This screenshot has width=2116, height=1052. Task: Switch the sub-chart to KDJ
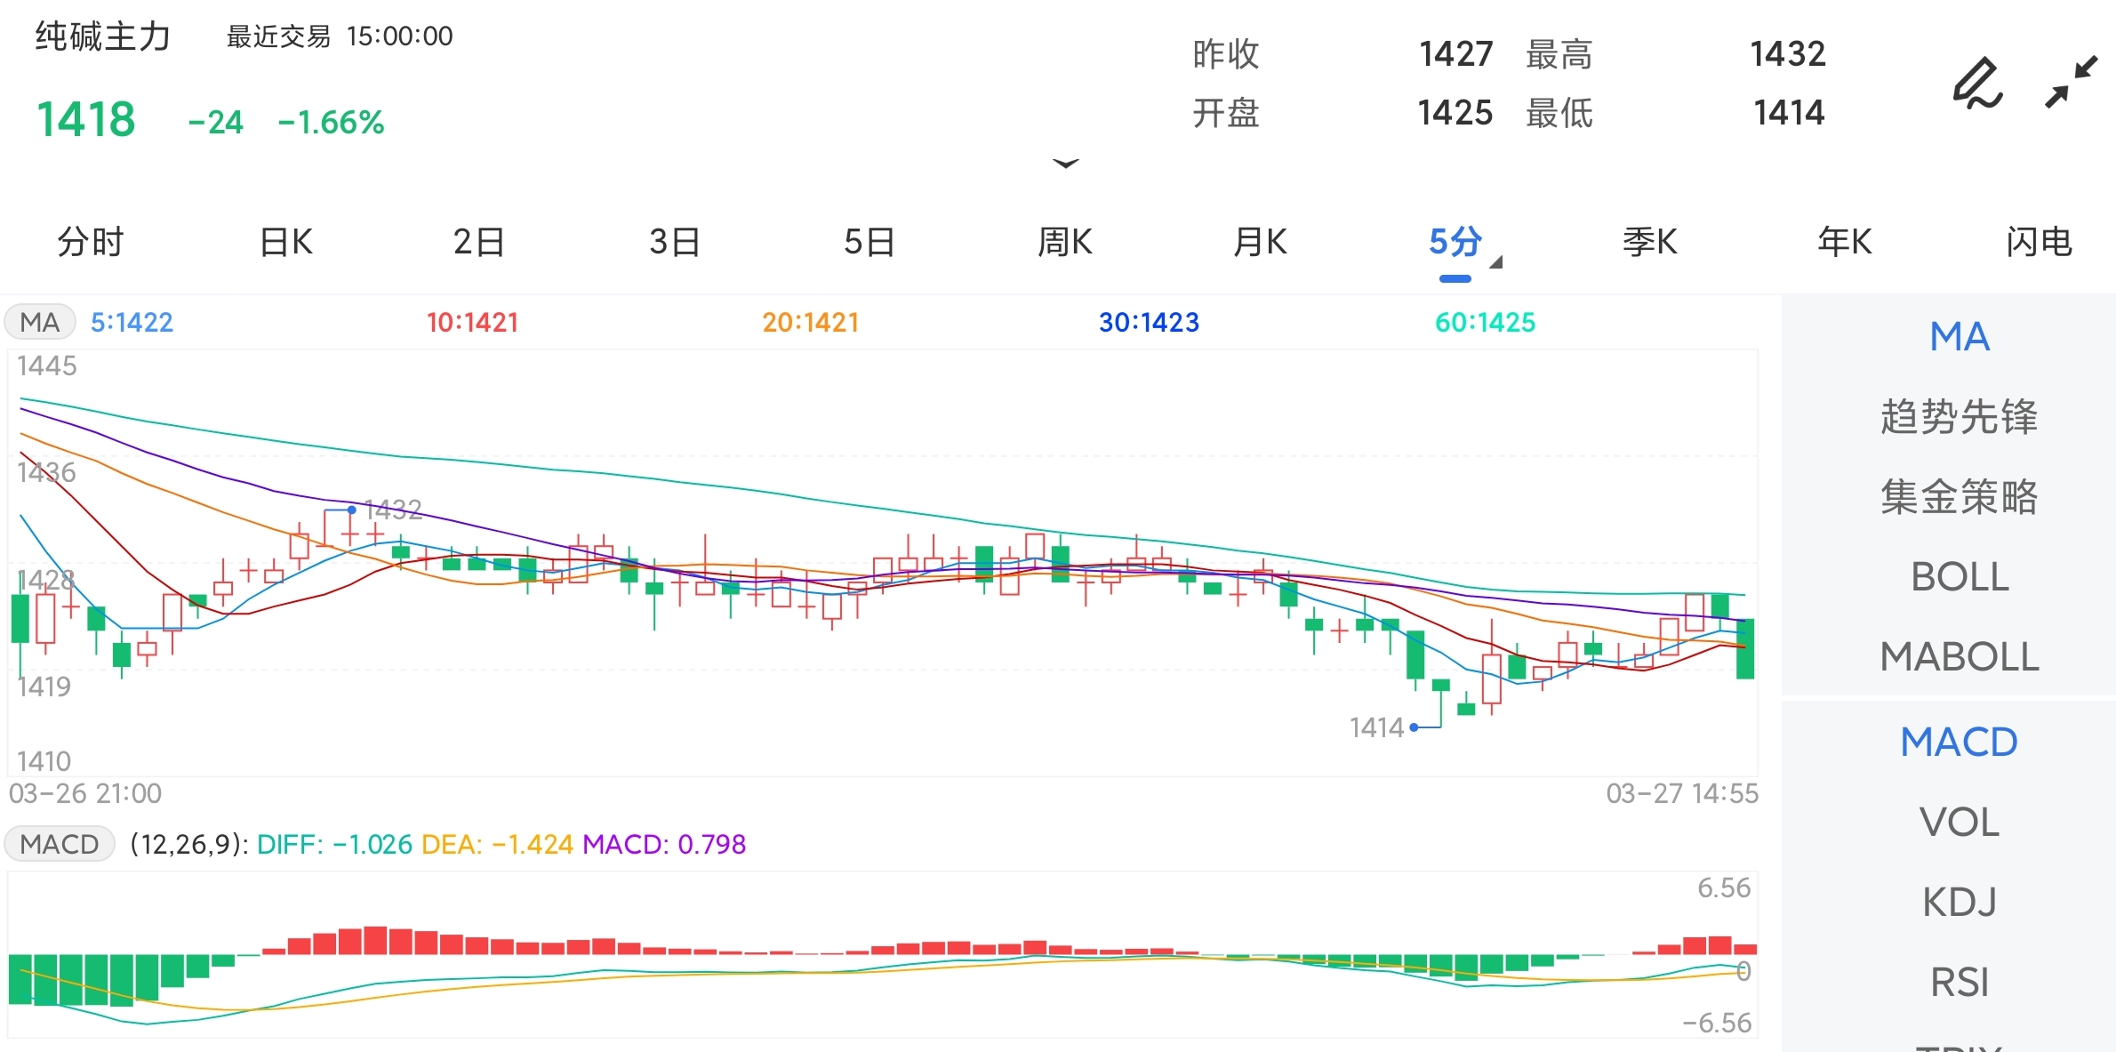(1960, 902)
